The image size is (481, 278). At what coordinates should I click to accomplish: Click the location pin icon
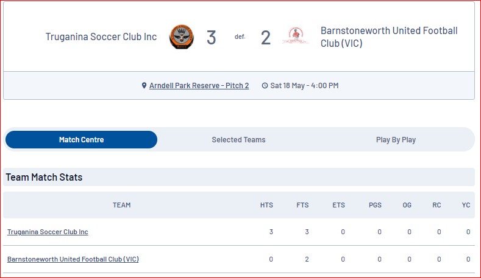(144, 85)
